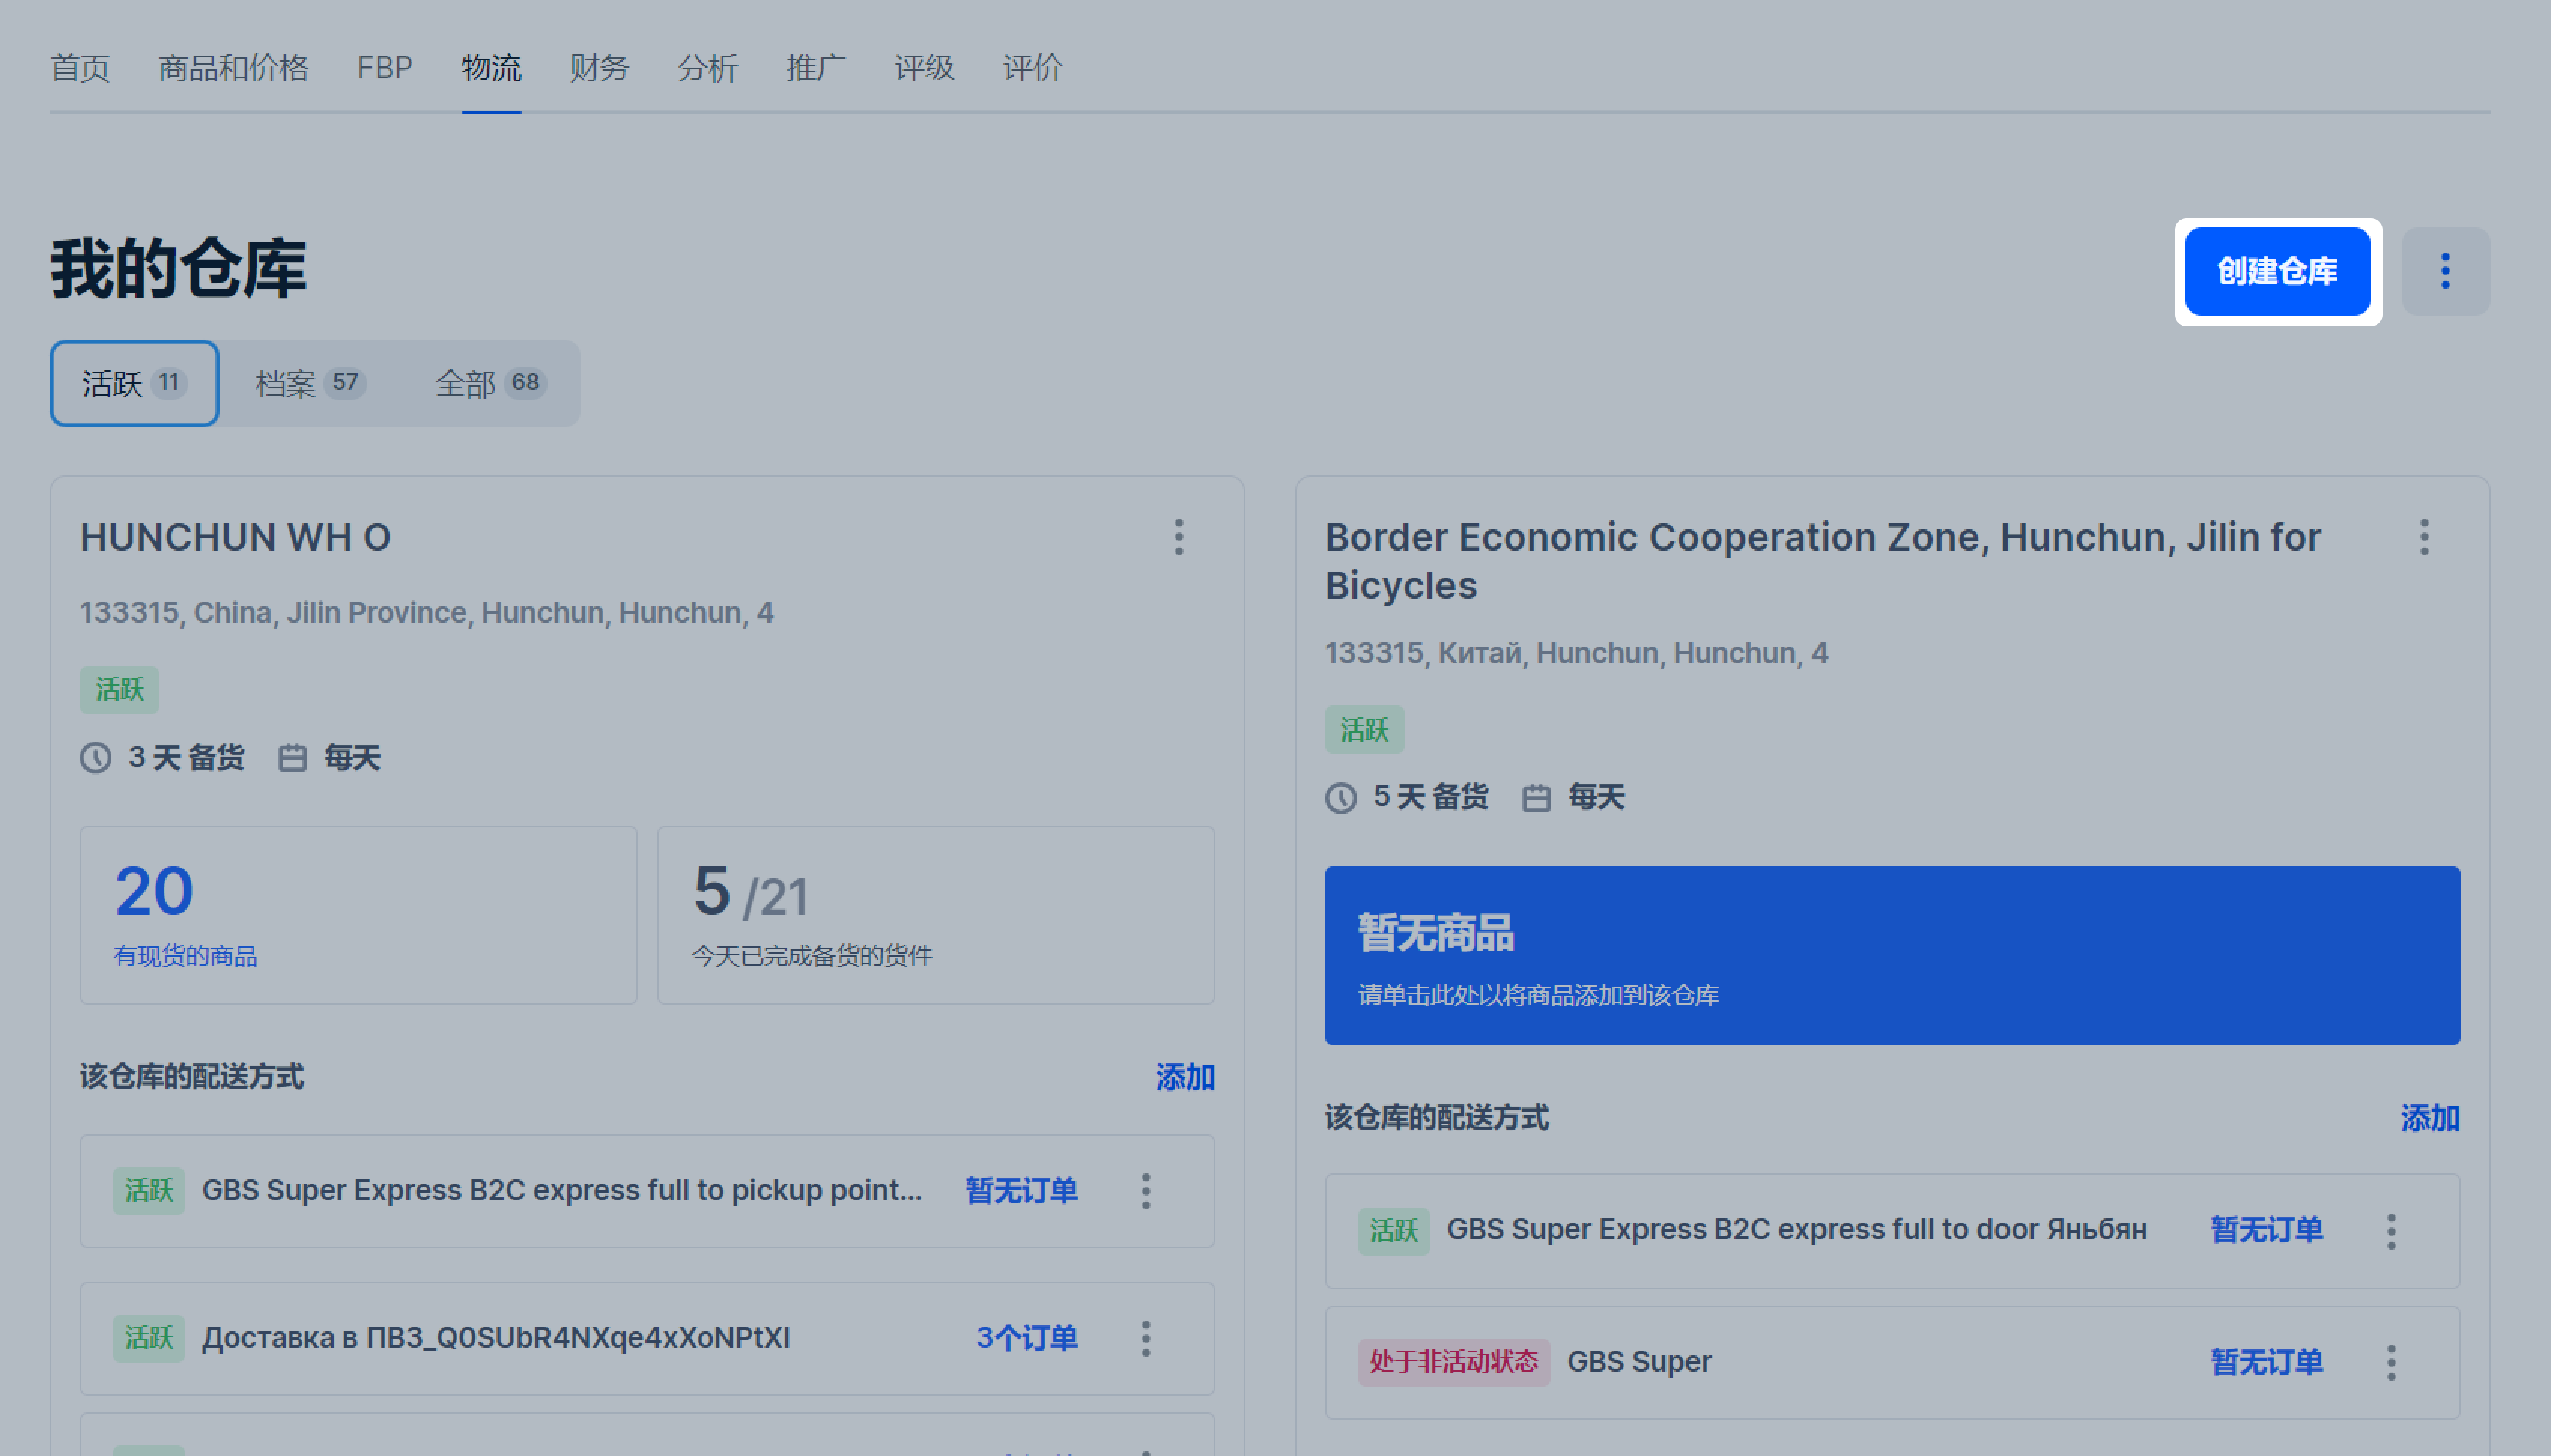
Task: Open Border Economic Cooperation Zone warehouse menu
Action: tap(2423, 537)
